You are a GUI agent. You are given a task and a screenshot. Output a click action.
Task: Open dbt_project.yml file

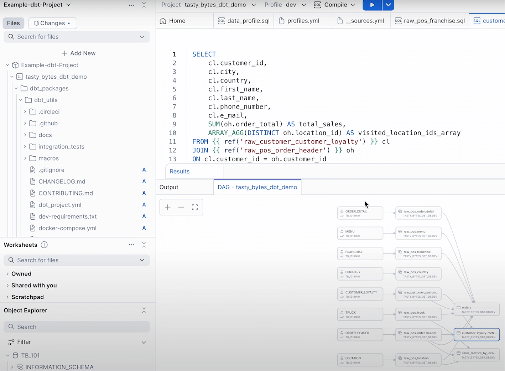click(x=60, y=205)
